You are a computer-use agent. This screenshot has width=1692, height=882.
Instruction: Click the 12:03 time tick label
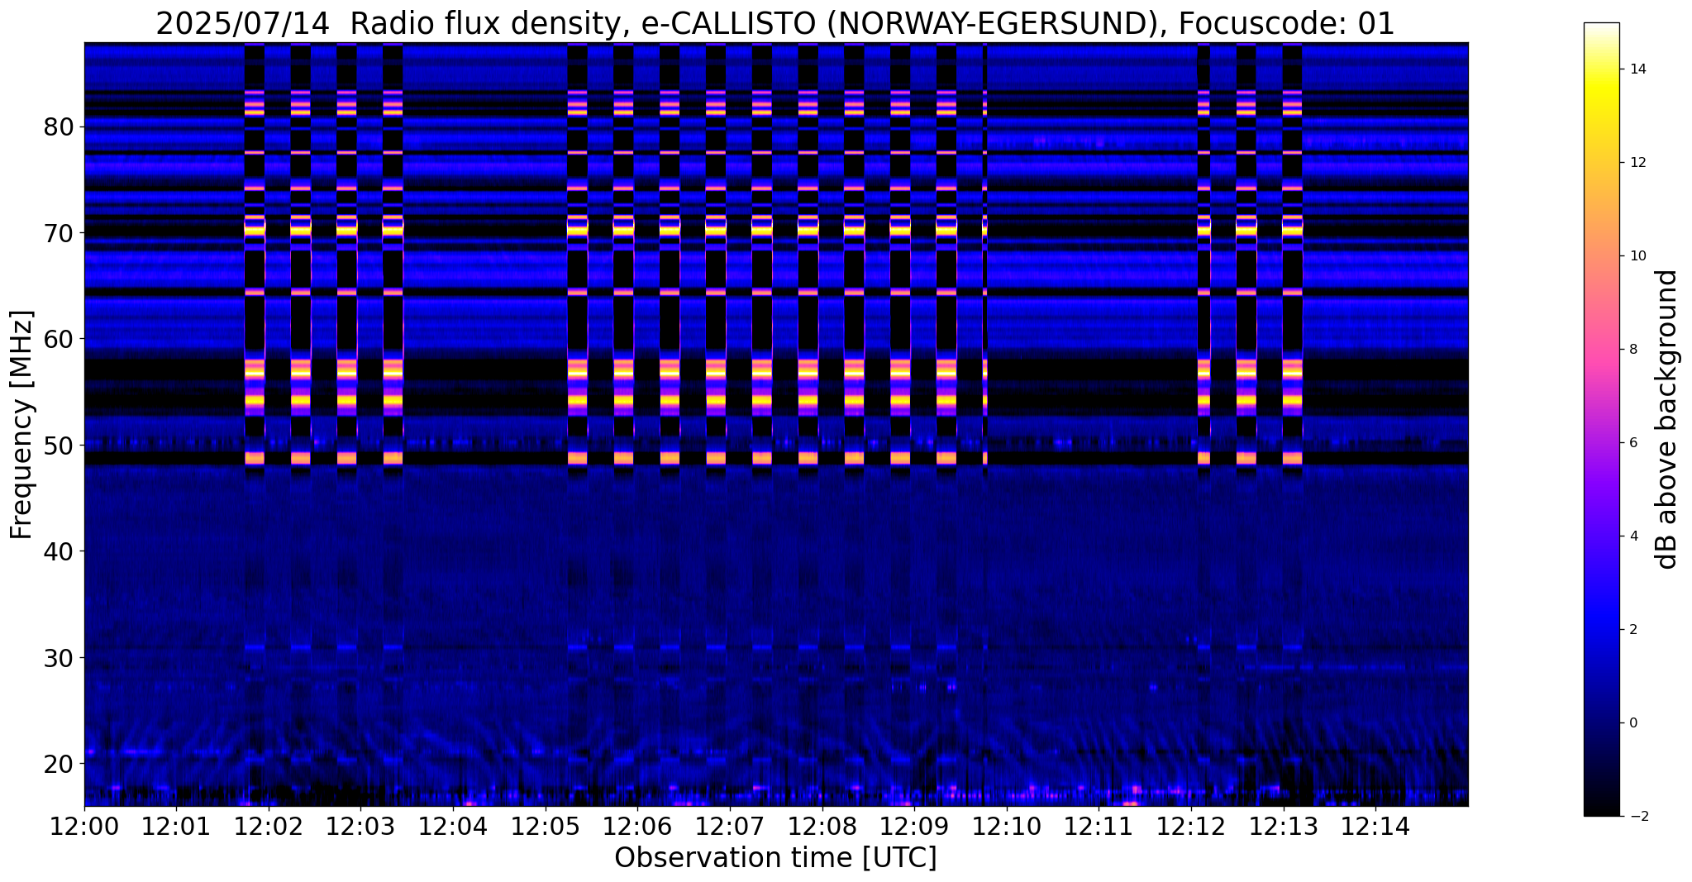tap(361, 826)
